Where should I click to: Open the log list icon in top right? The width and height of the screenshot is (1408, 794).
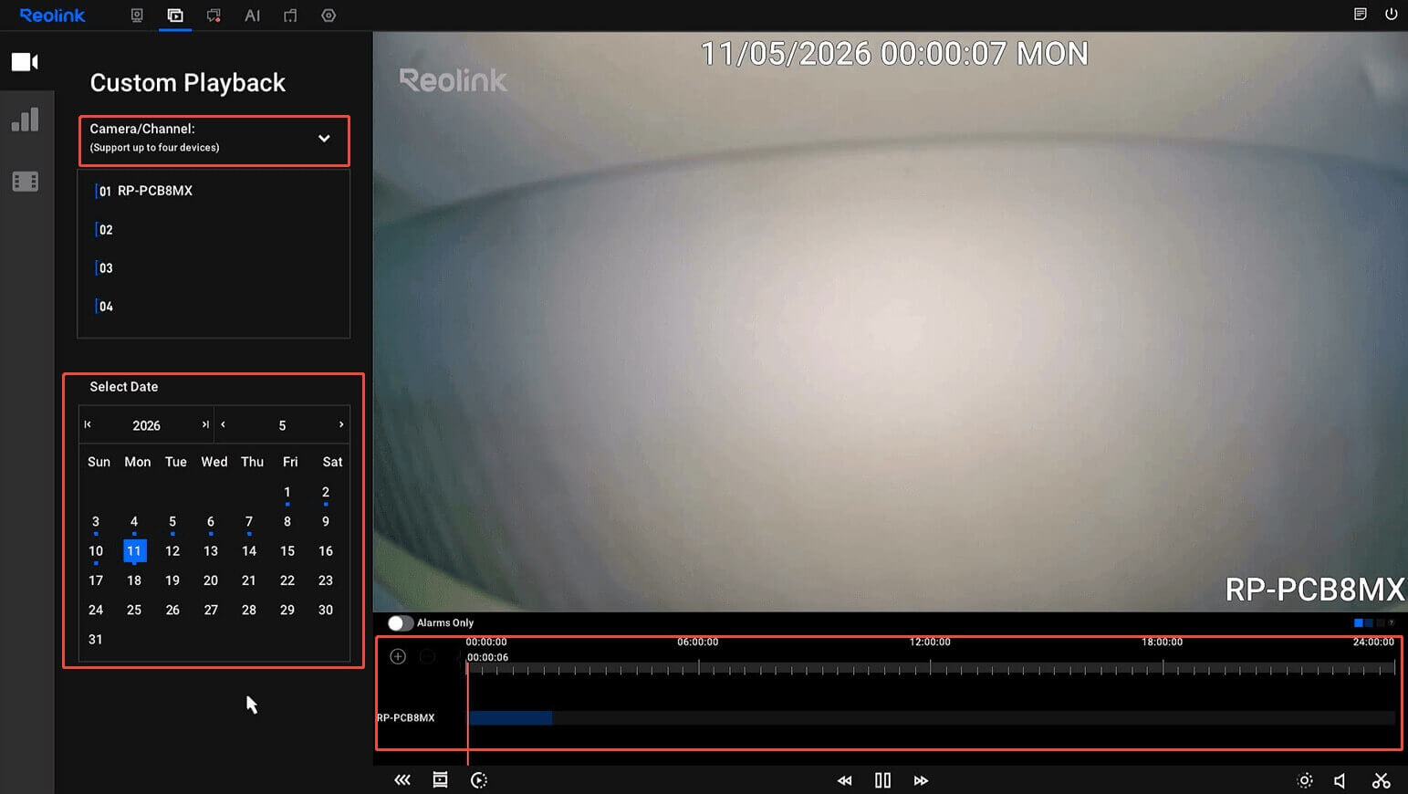pos(1360,14)
